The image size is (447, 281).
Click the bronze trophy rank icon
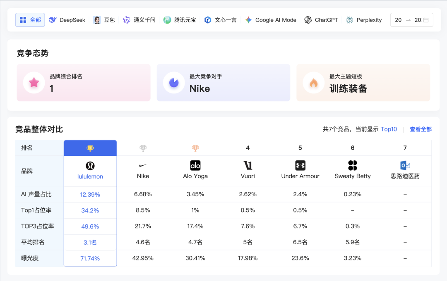coord(195,148)
